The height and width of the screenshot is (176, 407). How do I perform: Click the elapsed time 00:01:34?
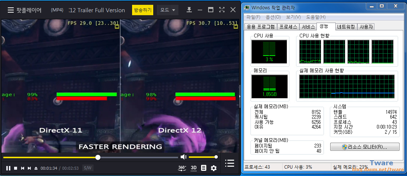49,168
